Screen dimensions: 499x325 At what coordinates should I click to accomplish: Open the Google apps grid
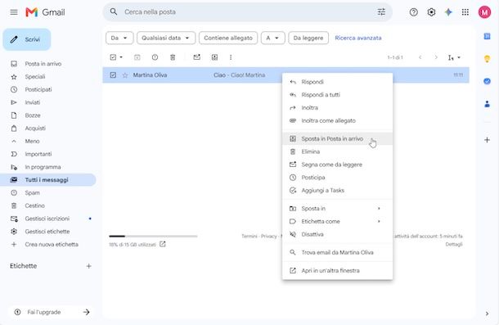click(465, 12)
